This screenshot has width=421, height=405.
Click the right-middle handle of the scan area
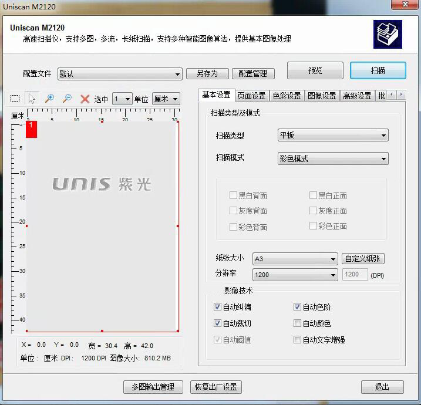(178, 226)
